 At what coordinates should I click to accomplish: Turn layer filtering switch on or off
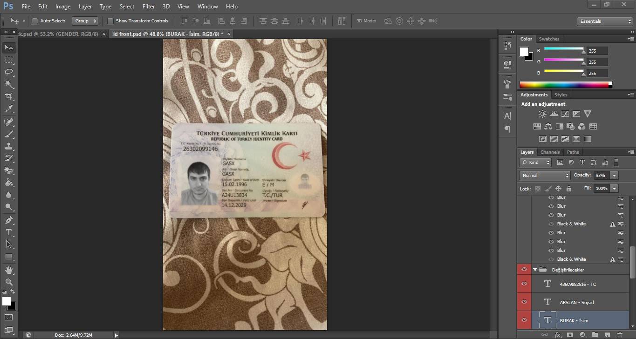[616, 162]
